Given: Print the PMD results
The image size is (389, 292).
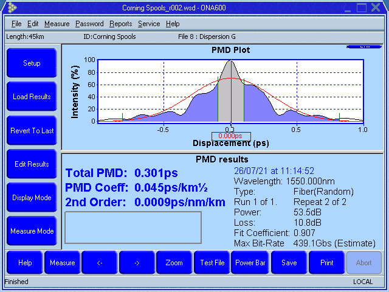Looking at the screenshot, I should (327, 263).
